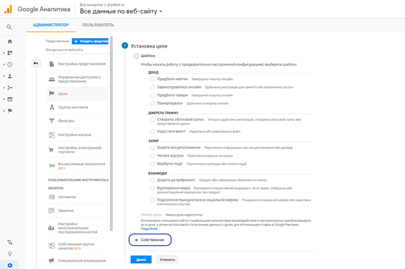Switch to the ПОЛЬЗОВАТЕЛЬ tab
The width and height of the screenshot is (405, 269).
pyautogui.click(x=98, y=25)
